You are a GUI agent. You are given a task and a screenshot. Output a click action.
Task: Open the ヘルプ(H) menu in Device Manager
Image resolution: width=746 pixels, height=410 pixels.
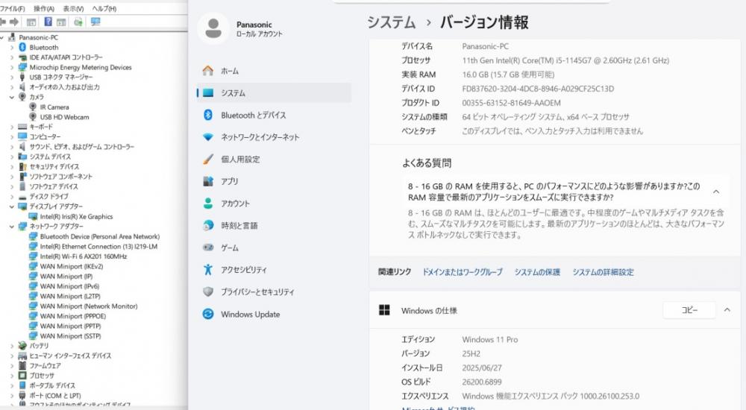point(104,8)
